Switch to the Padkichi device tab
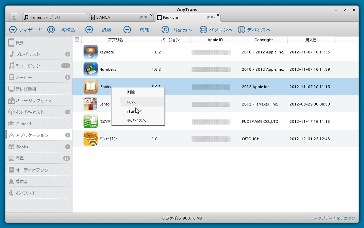The width and height of the screenshot is (364, 228). [187, 17]
